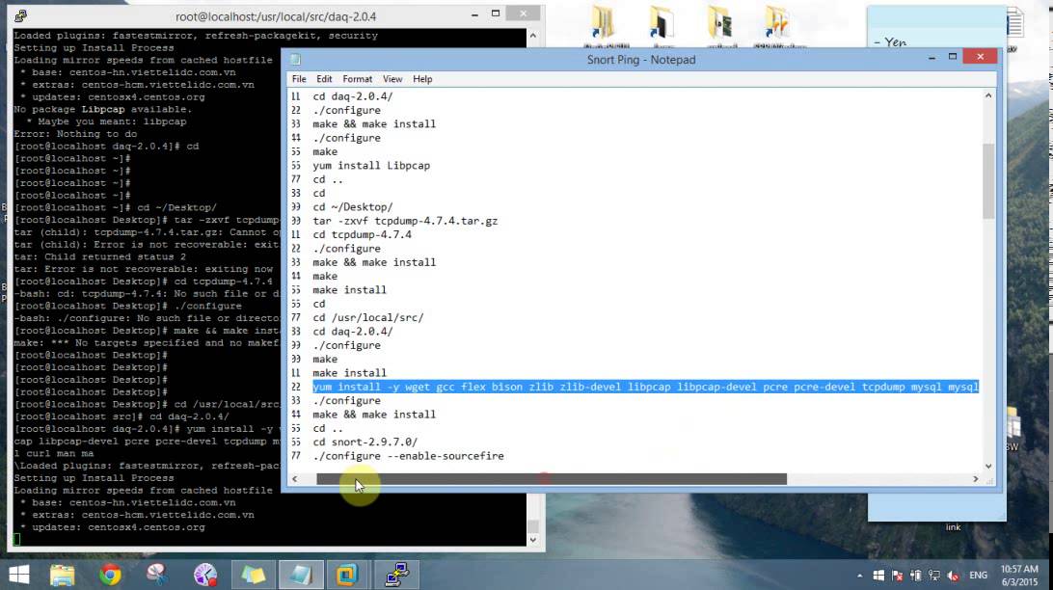This screenshot has height=590, width=1053.
Task: Open VMware from the taskbar
Action: (x=347, y=576)
